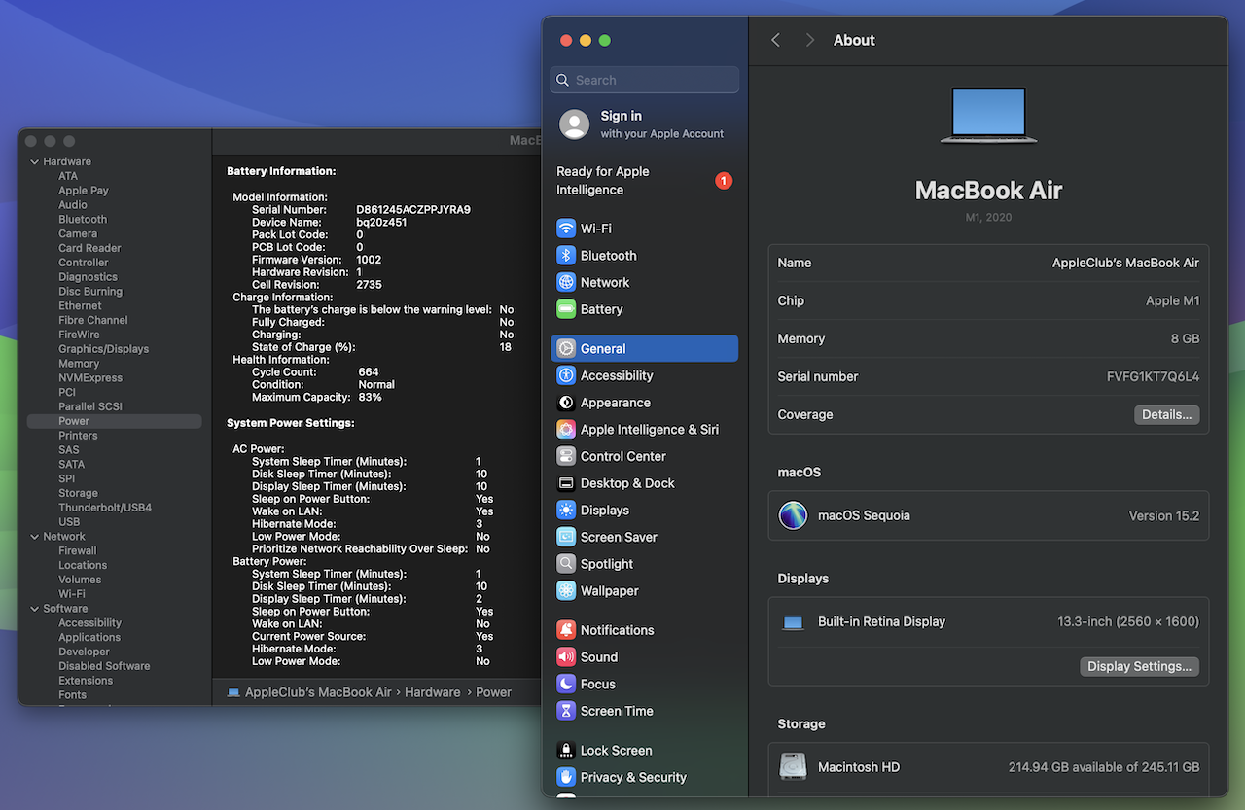Open the Apple Intelligence & Siri icon
Viewport: 1245px width, 810px height.
pyautogui.click(x=566, y=429)
